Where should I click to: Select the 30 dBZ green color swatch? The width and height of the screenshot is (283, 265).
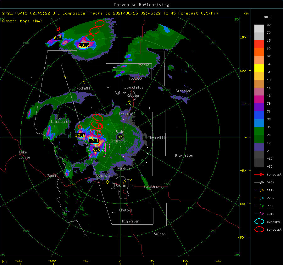[259, 131]
